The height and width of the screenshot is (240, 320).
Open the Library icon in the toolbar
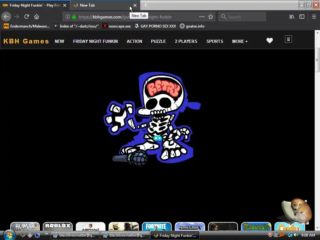pyautogui.click(x=292, y=17)
